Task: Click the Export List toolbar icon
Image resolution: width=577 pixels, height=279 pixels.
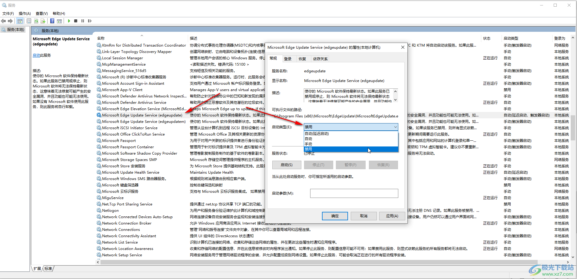Action: [x=43, y=21]
